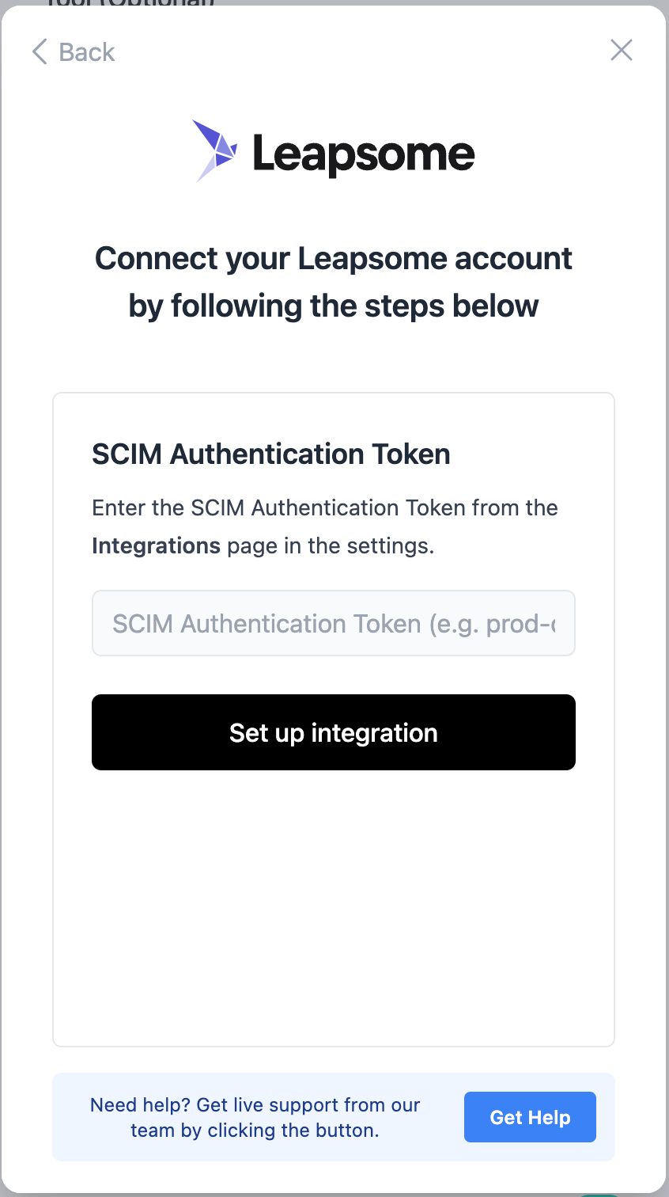
Task: Go back using the Back label
Action: coord(87,52)
